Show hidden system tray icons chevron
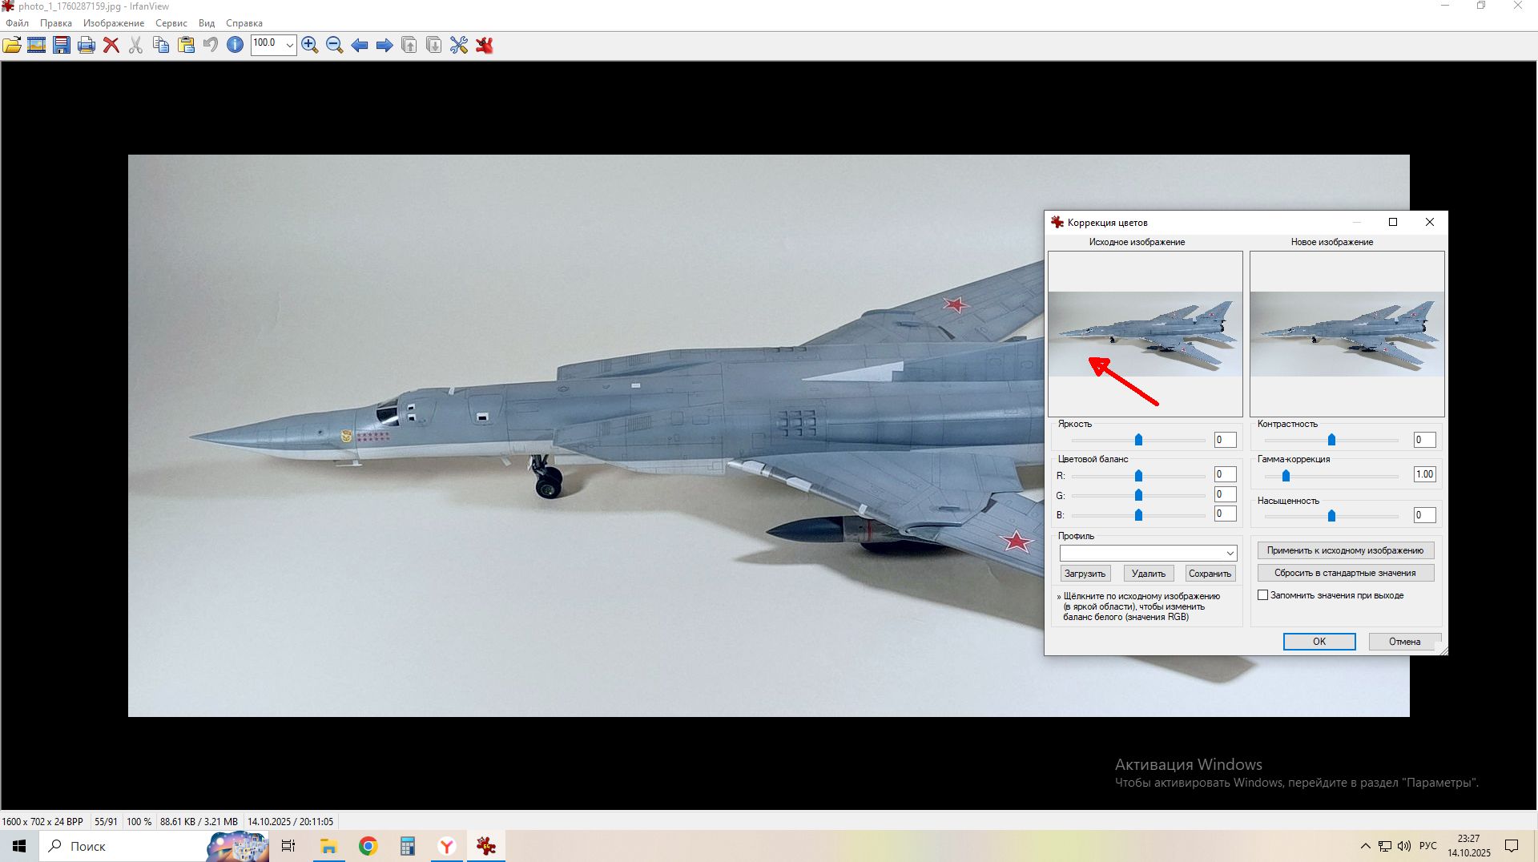The height and width of the screenshot is (862, 1538). pos(1365,846)
